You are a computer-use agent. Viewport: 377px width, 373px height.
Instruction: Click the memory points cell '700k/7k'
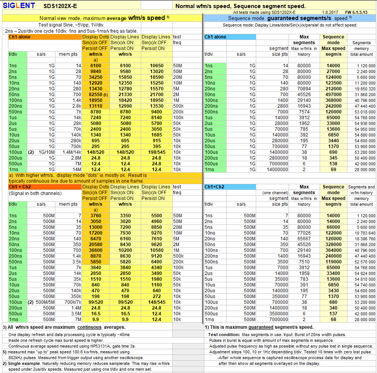point(73,302)
